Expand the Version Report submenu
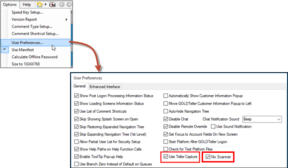Screen dimensions: 288x168 coord(36,19)
